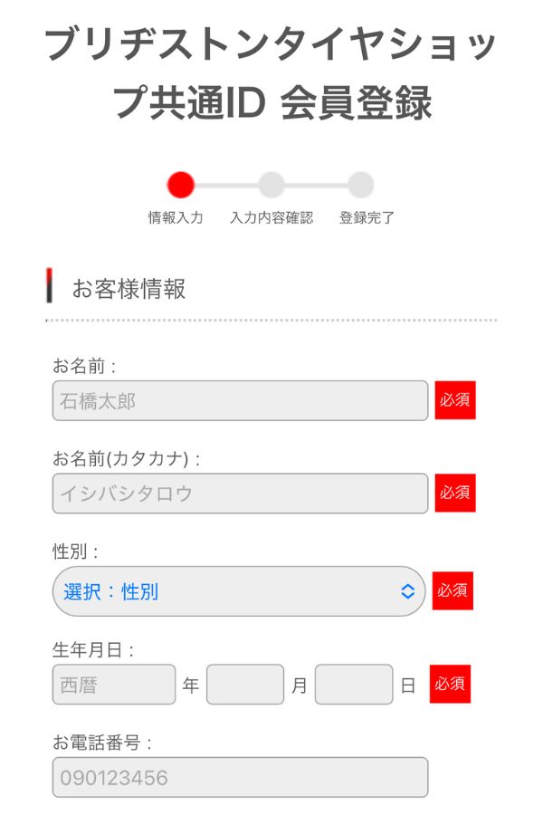Click the gray 登録完了 step circle
543x815 pixels.
pyautogui.click(x=361, y=185)
